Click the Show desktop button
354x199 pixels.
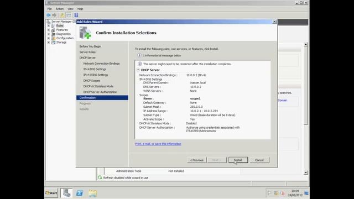pyautogui.click(x=306, y=193)
